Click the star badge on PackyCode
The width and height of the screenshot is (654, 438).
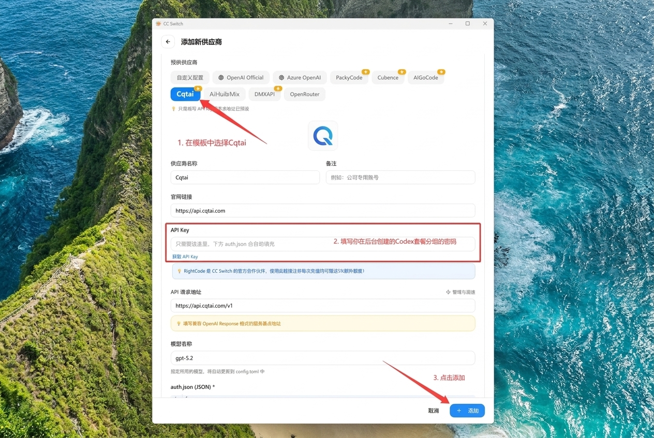coord(365,72)
